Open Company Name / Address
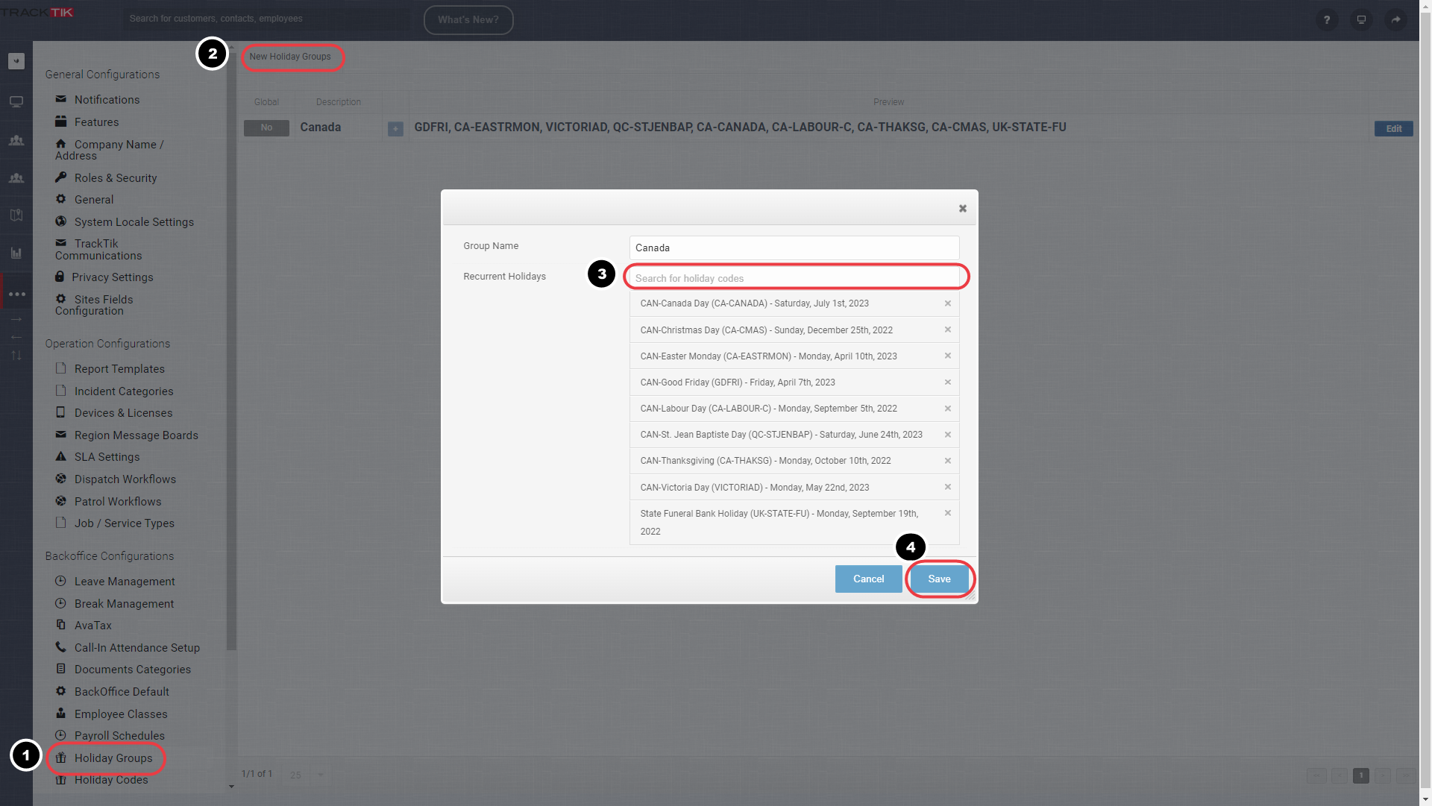The height and width of the screenshot is (806, 1432). (x=110, y=150)
